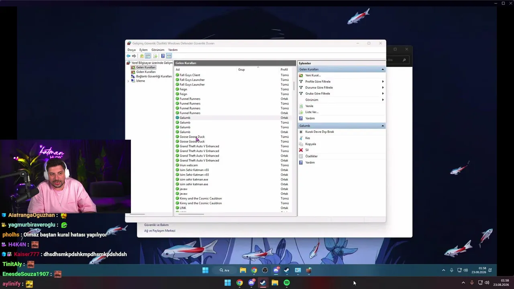
Task: Sort rules by the Profil column header
Action: 284,69
